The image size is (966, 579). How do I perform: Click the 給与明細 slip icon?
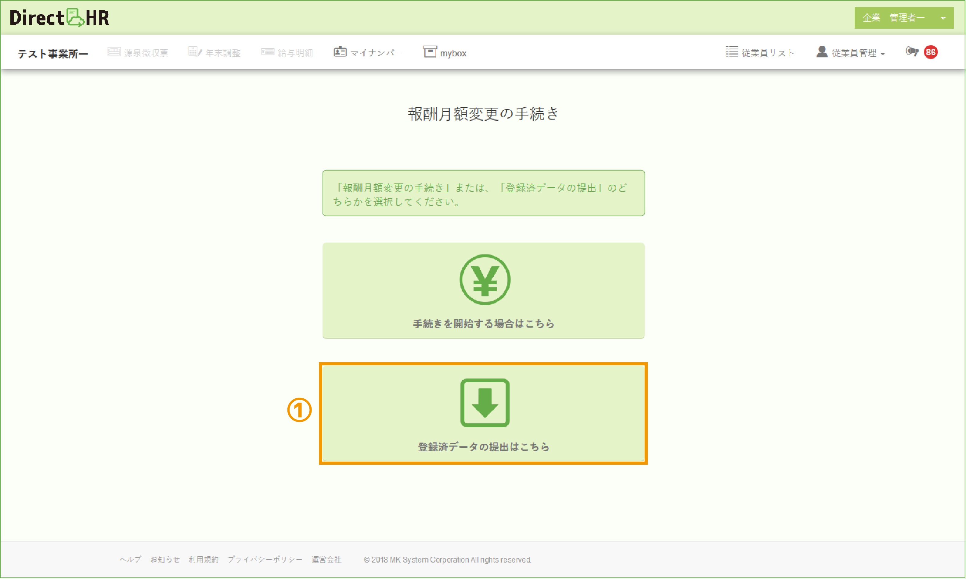[267, 52]
